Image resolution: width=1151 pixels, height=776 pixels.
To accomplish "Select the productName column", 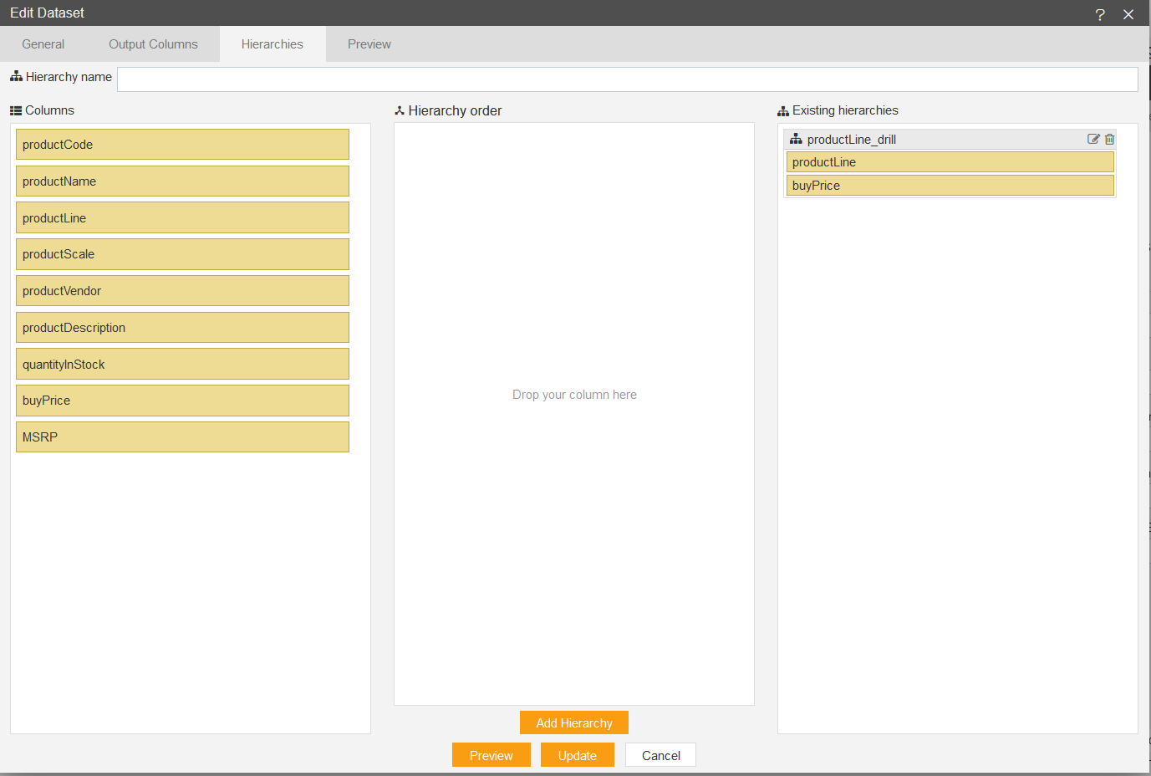I will 182,181.
